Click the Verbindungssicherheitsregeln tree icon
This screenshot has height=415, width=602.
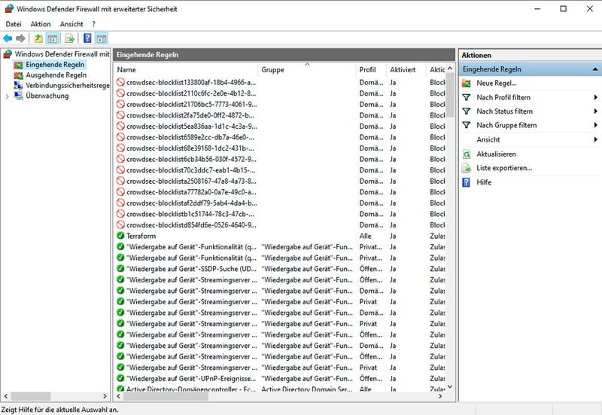point(18,85)
